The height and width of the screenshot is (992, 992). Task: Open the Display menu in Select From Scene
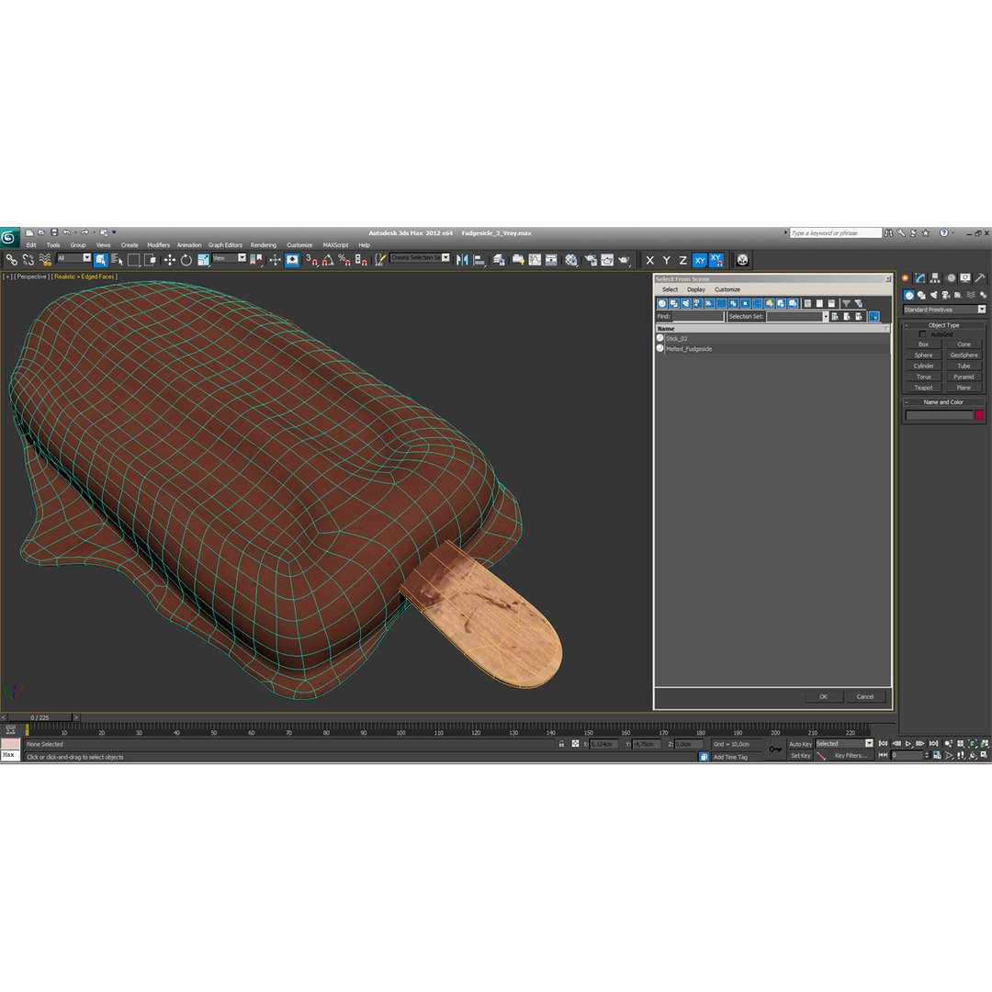coord(696,289)
